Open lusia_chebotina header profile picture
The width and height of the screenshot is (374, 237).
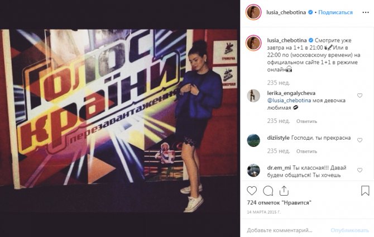(253, 12)
